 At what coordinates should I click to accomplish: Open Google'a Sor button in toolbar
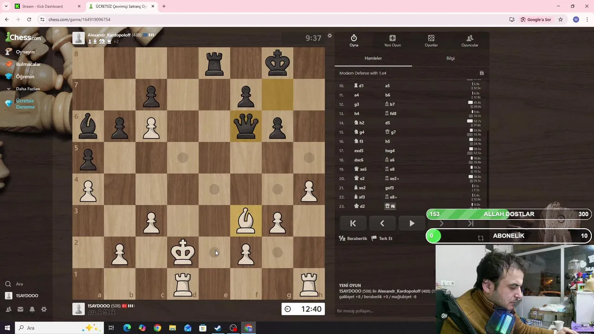point(536,19)
